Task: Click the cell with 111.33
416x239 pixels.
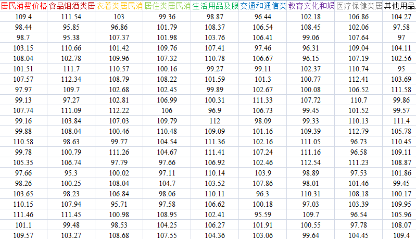Action: (x=262, y=100)
